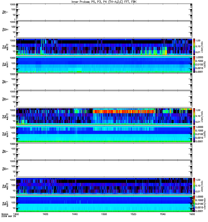
Task: Click the "hhmm" axis unit label
Action: 5,214
